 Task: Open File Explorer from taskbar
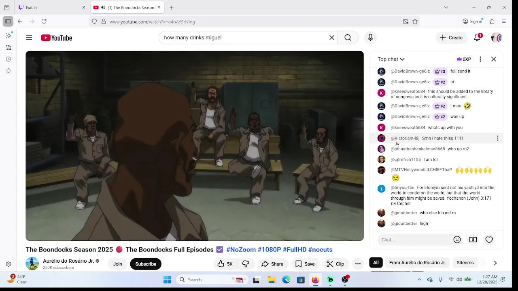pos(272,280)
